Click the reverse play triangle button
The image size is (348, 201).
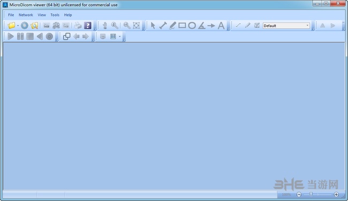pyautogui.click(x=40, y=36)
